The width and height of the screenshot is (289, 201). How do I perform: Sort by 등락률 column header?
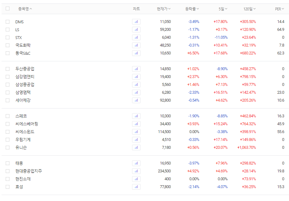192,9
